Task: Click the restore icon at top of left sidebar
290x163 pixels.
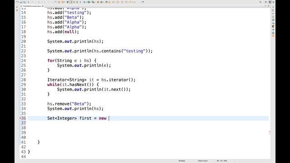Action: click(17, 7)
